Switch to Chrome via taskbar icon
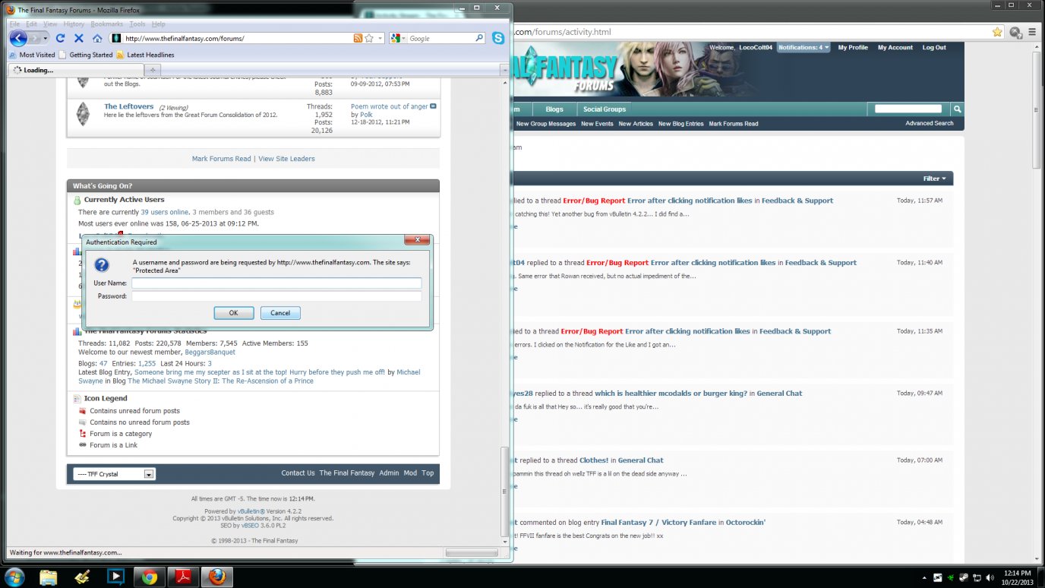This screenshot has width=1045, height=588. coord(149,577)
